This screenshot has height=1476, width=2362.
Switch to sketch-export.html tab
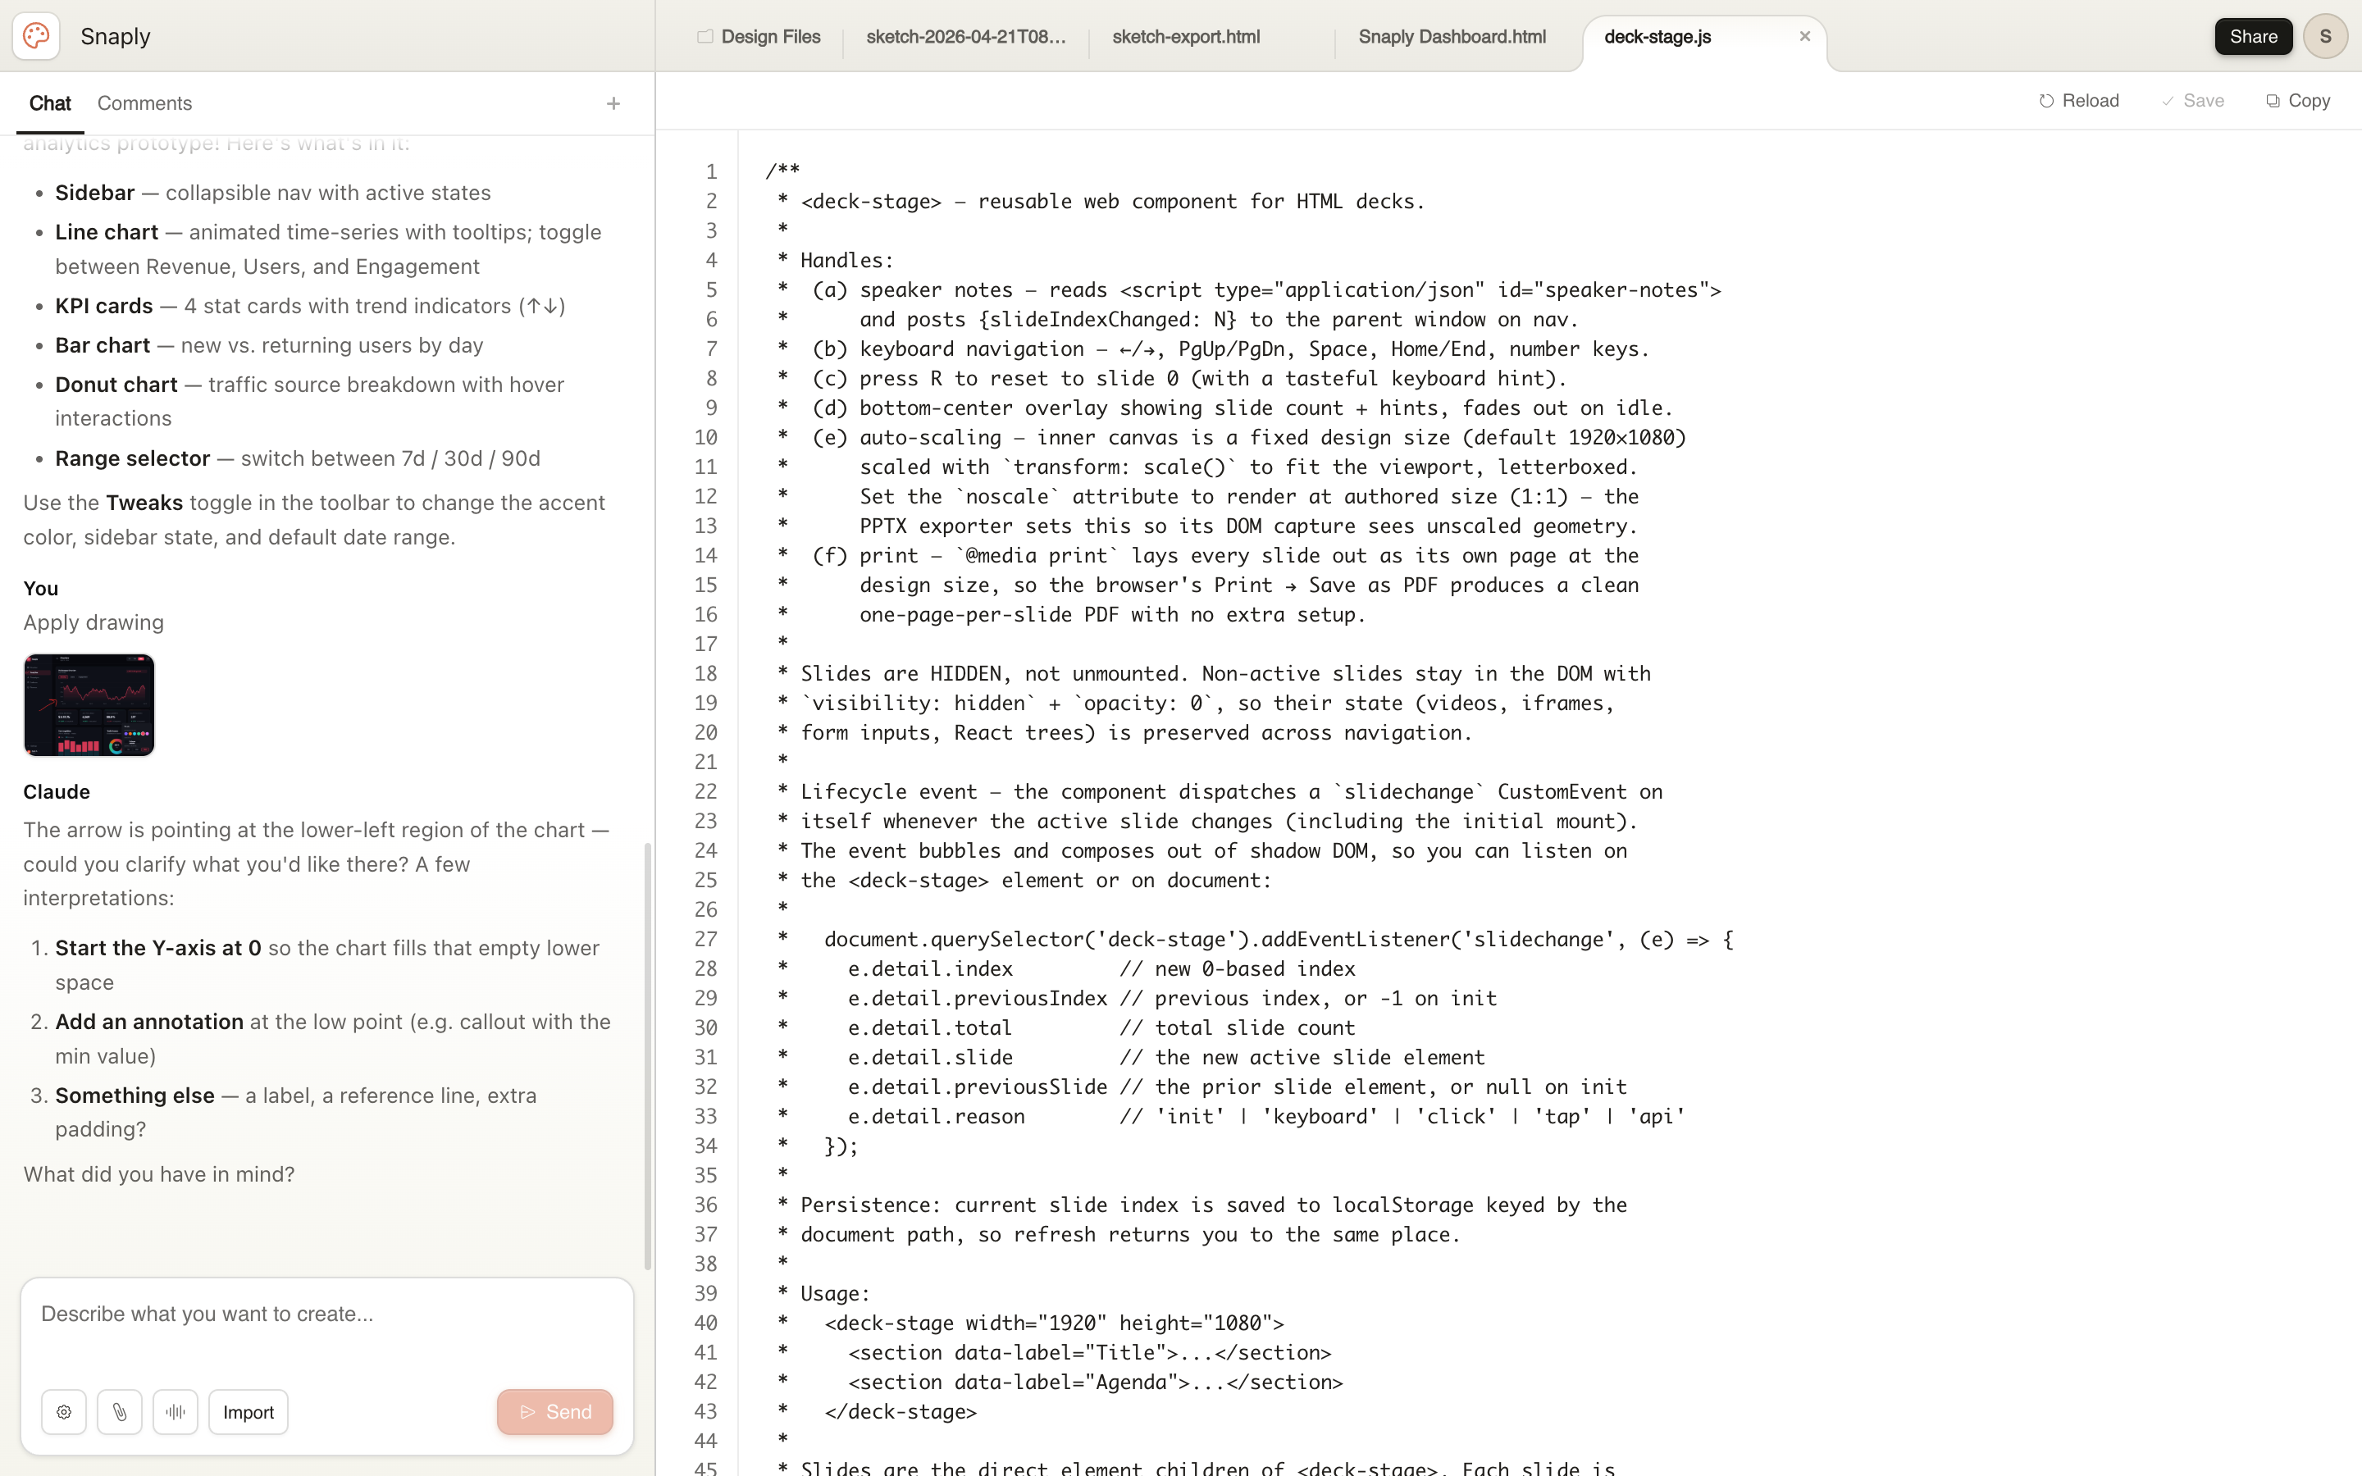pos(1186,37)
